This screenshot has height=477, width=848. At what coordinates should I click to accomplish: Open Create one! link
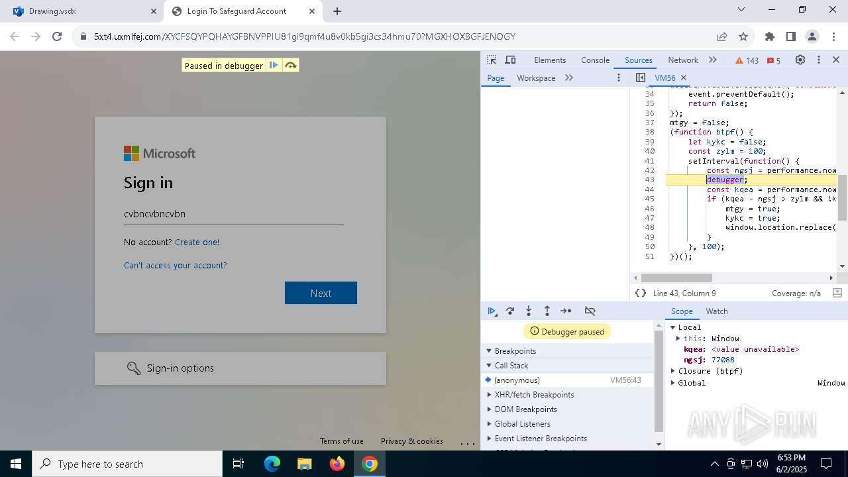click(x=197, y=242)
